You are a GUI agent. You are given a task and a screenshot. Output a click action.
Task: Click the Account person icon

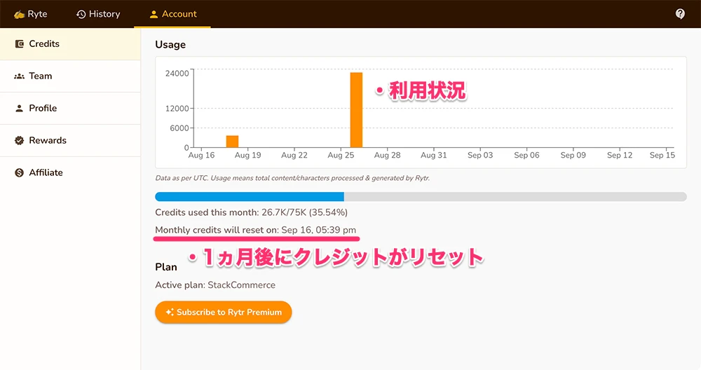point(154,14)
